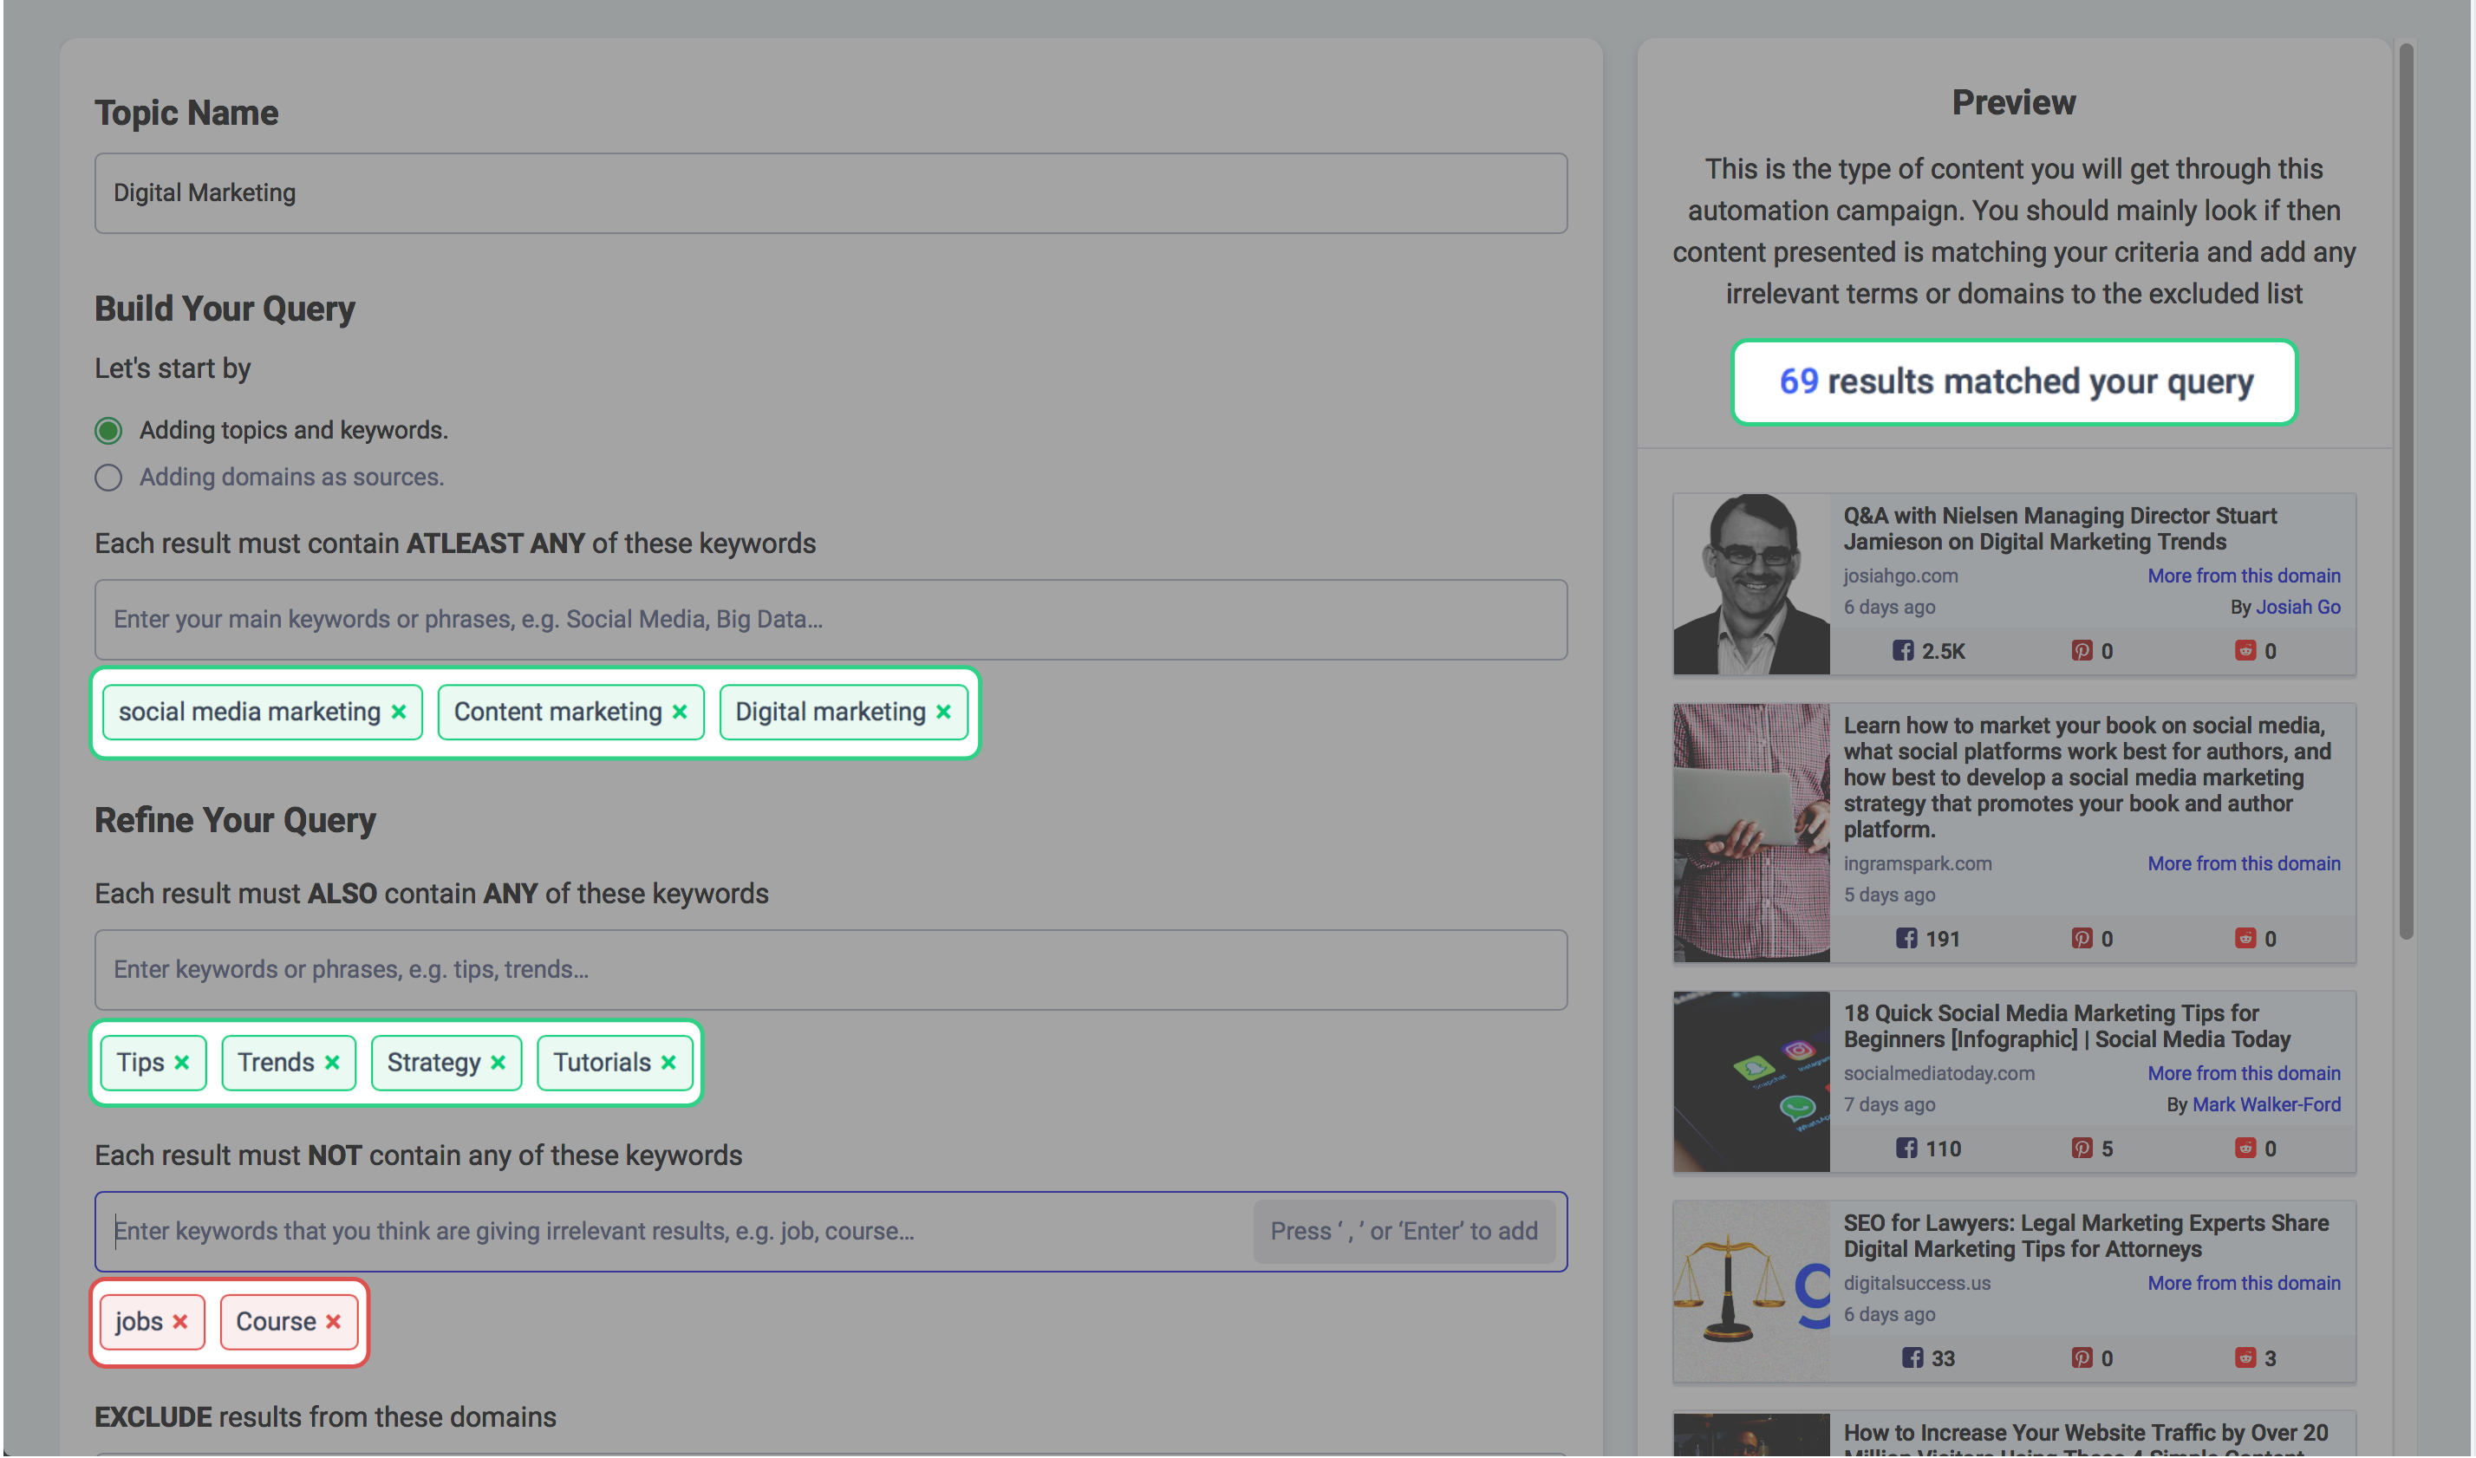Remove the Content marketing keyword tag
2476x1458 pixels.
[680, 713]
